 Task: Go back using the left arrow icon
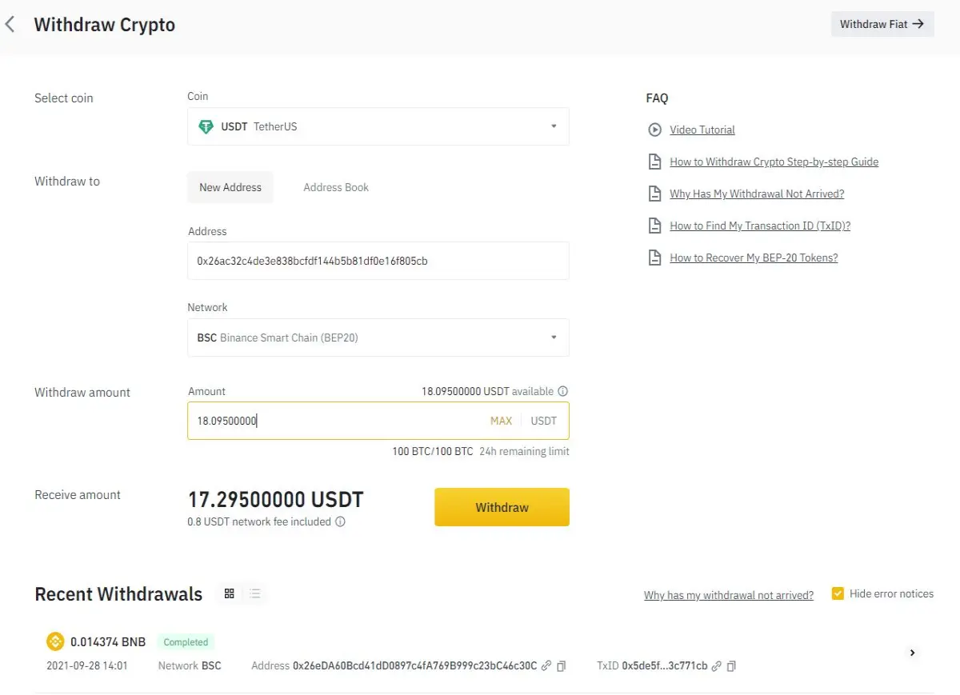pyautogui.click(x=10, y=25)
